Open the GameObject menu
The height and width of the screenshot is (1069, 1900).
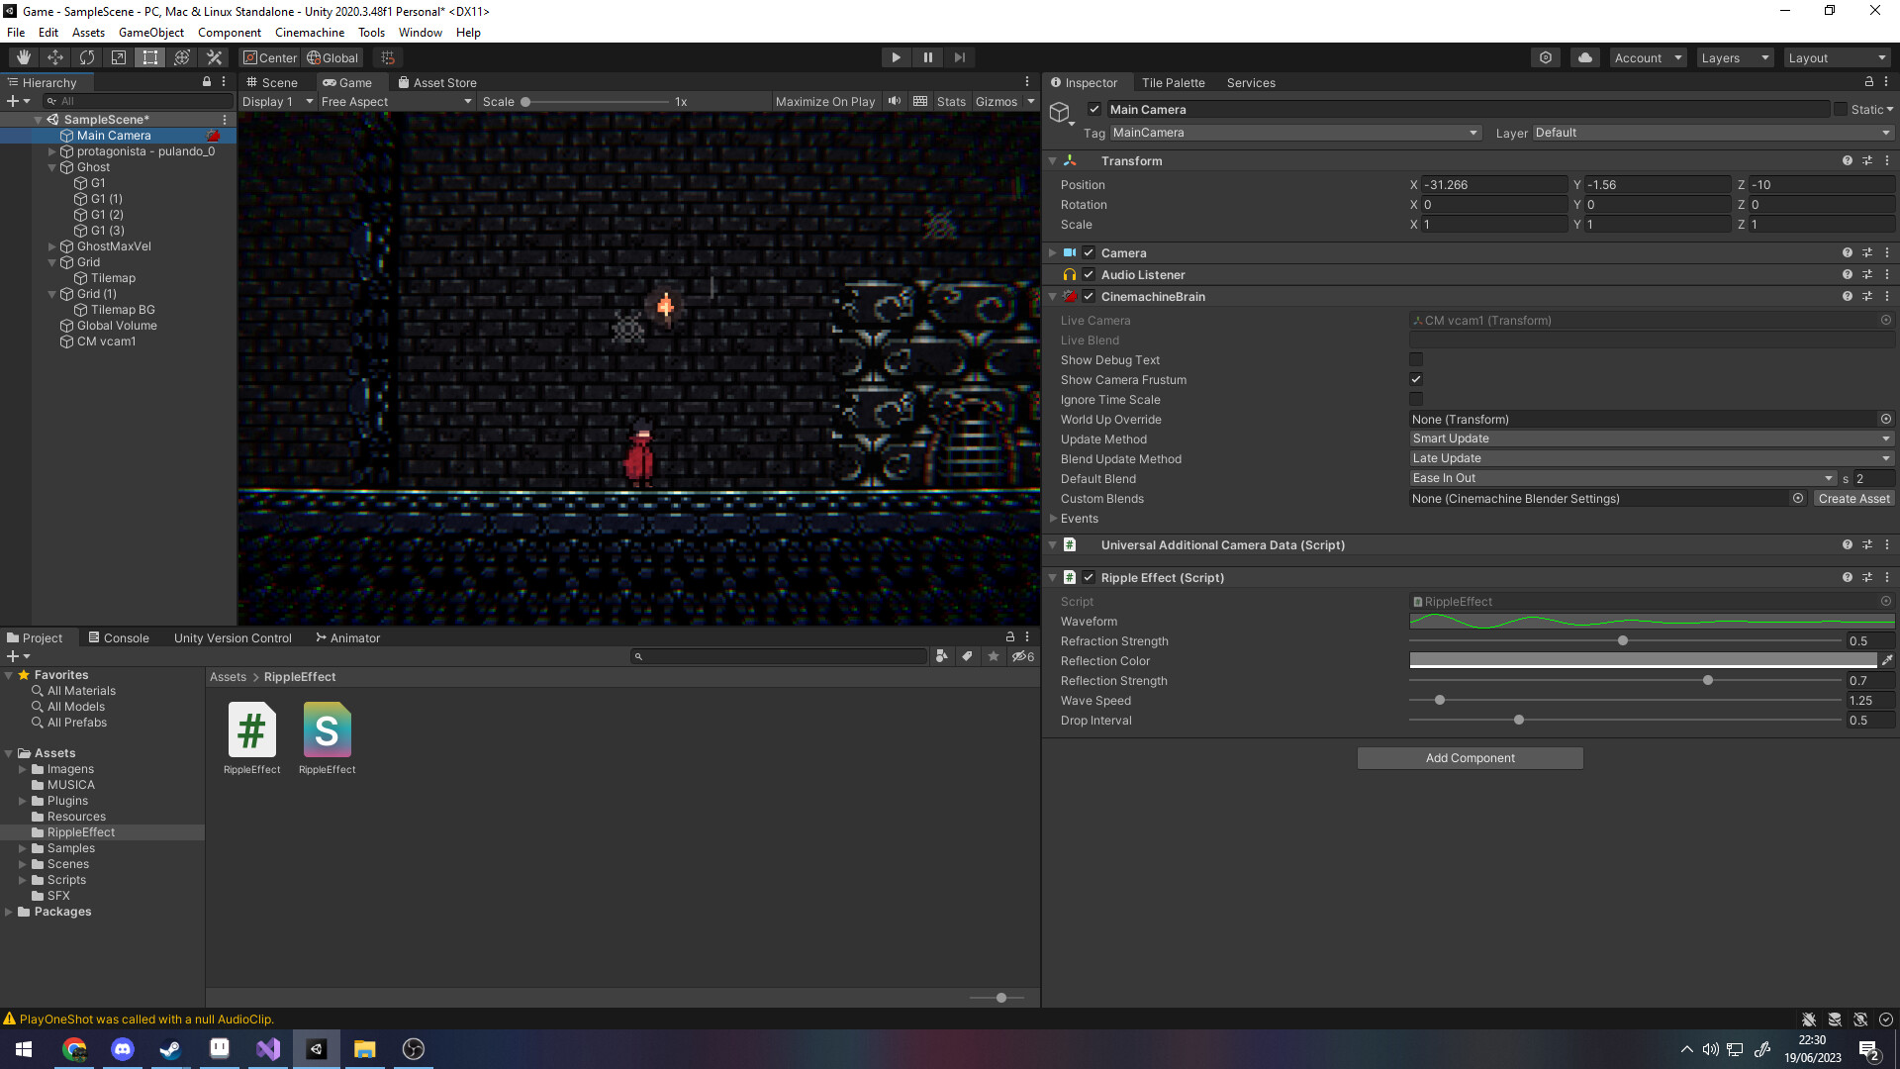[x=150, y=32]
